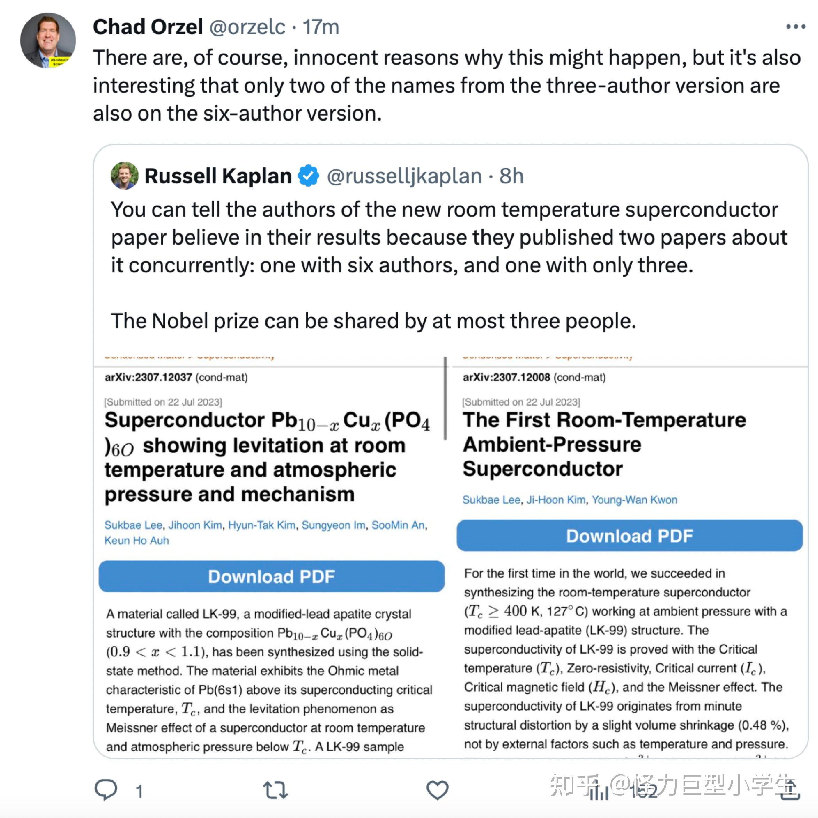Open author link Hyun-Tak Kim
This screenshot has width=818, height=818.
point(262,525)
